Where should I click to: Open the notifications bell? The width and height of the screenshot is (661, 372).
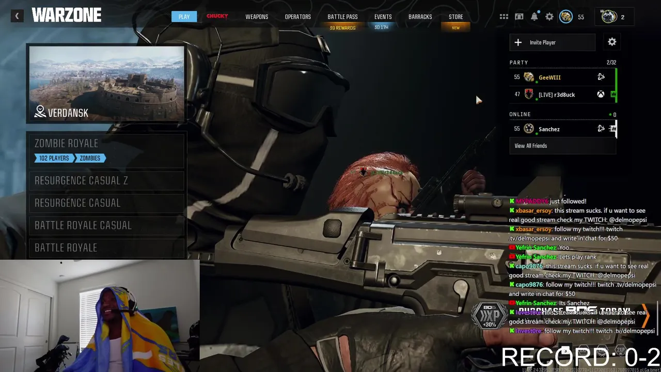pos(534,17)
